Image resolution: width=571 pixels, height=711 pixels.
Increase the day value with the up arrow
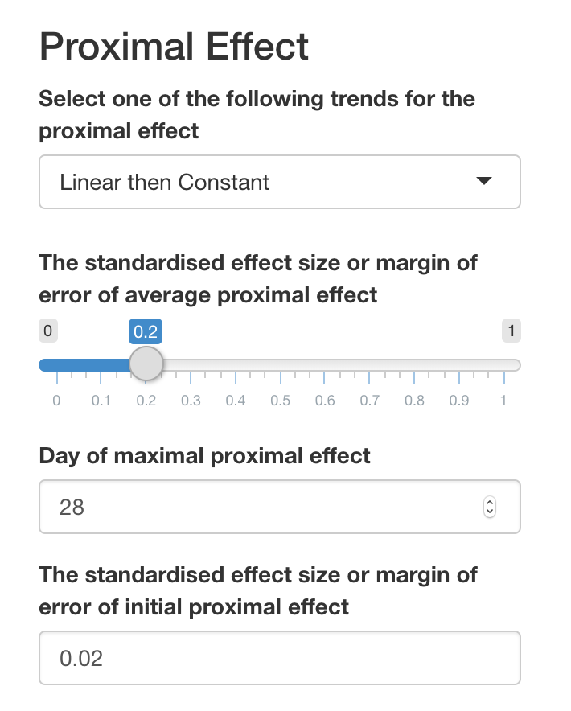490,502
